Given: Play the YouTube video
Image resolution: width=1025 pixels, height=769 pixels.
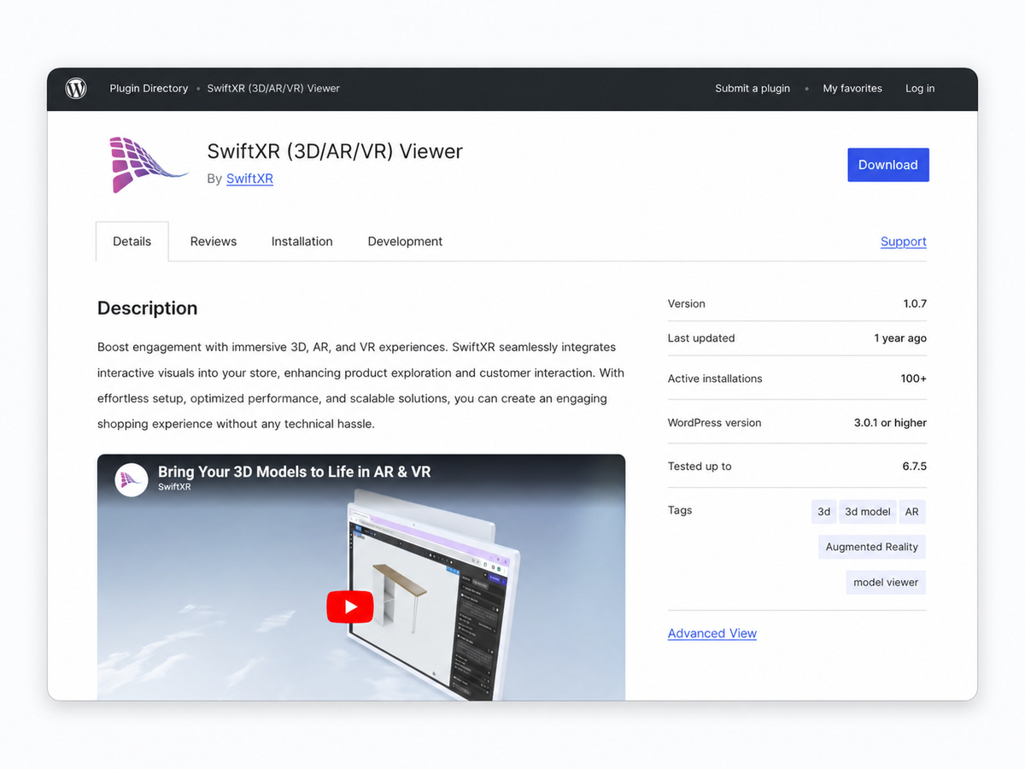Looking at the screenshot, I should point(350,607).
